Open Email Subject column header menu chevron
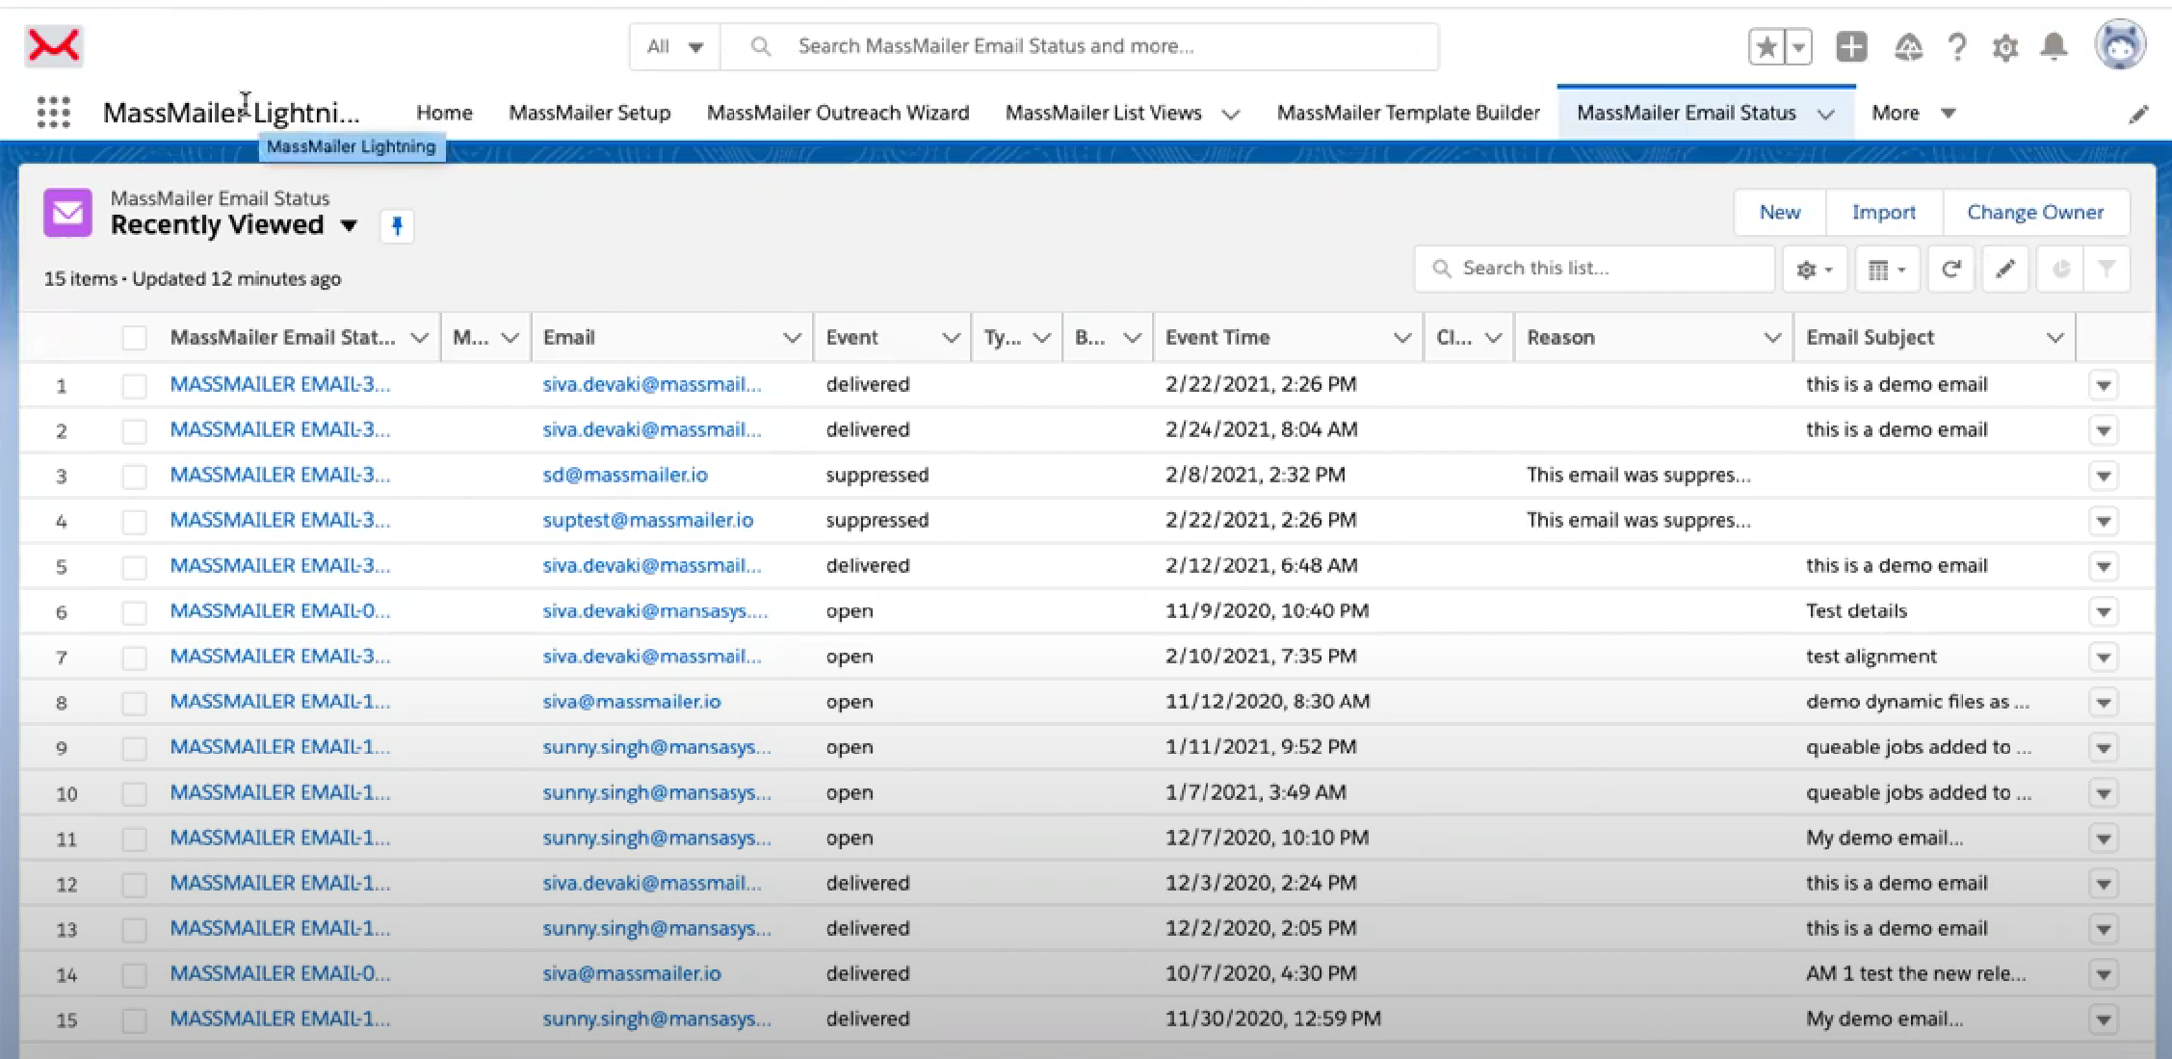 (x=2054, y=338)
